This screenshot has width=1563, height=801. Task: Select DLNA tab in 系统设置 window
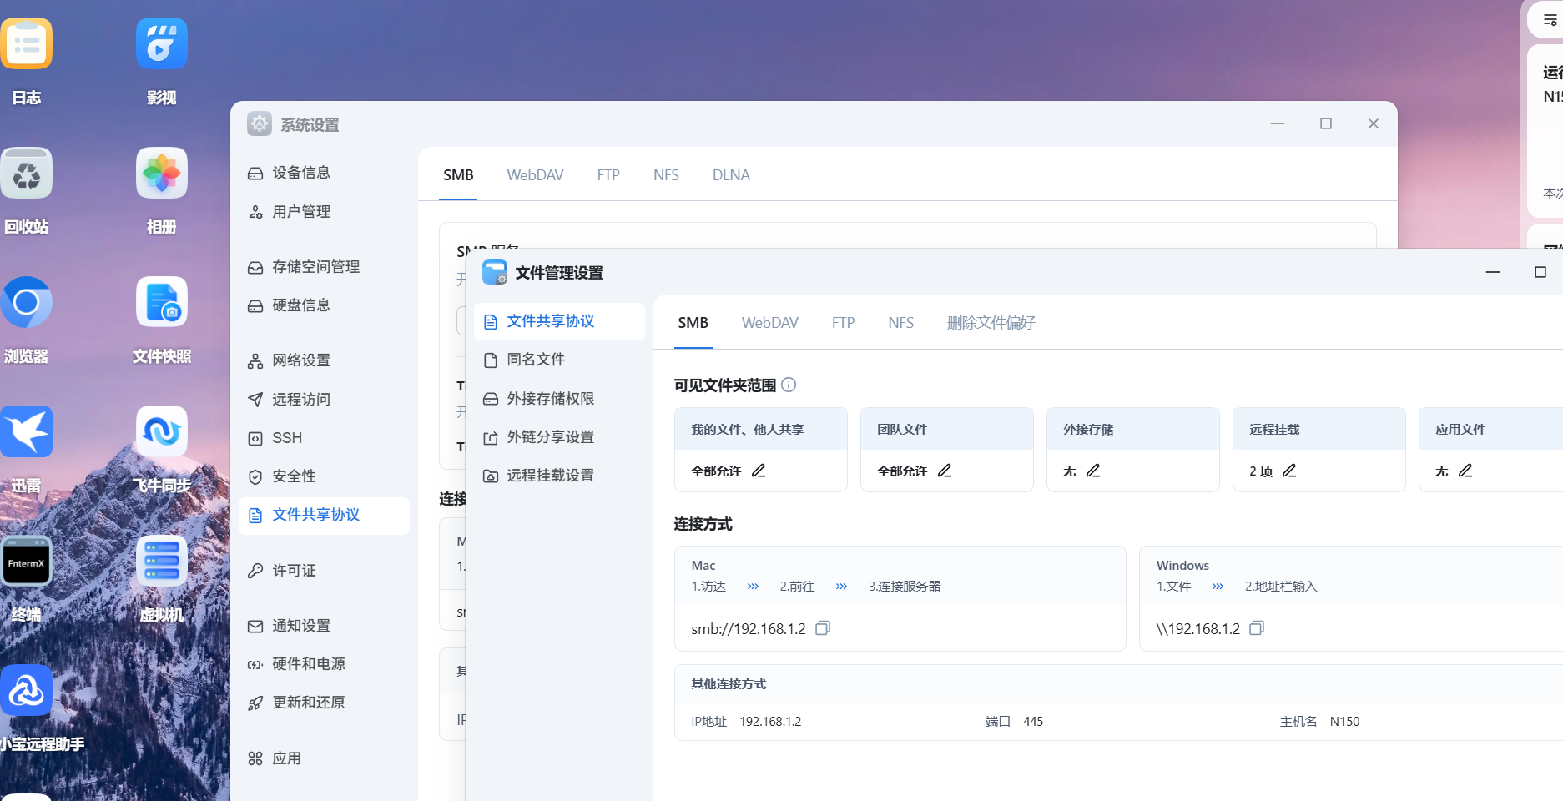click(731, 175)
